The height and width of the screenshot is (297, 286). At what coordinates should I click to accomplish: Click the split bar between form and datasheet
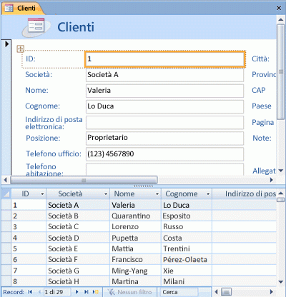(143, 186)
